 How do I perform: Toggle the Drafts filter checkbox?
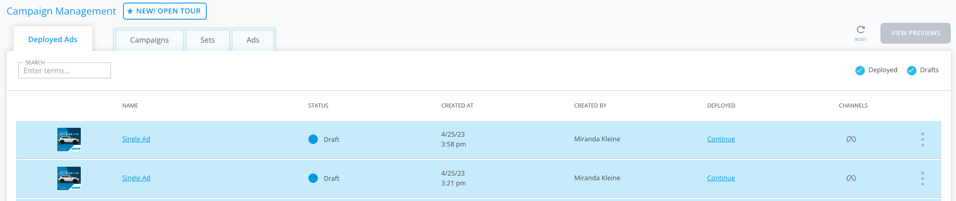coord(912,71)
